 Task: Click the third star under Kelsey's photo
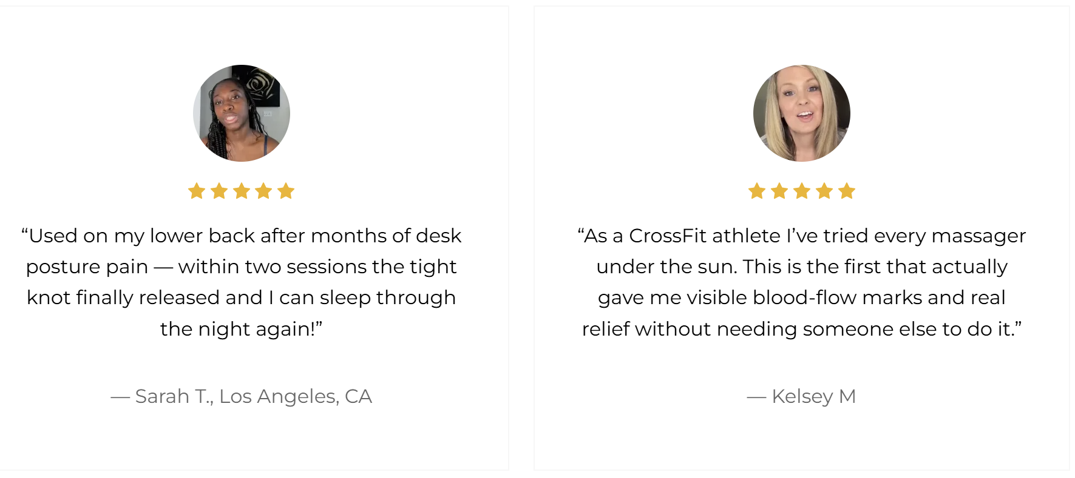(802, 191)
